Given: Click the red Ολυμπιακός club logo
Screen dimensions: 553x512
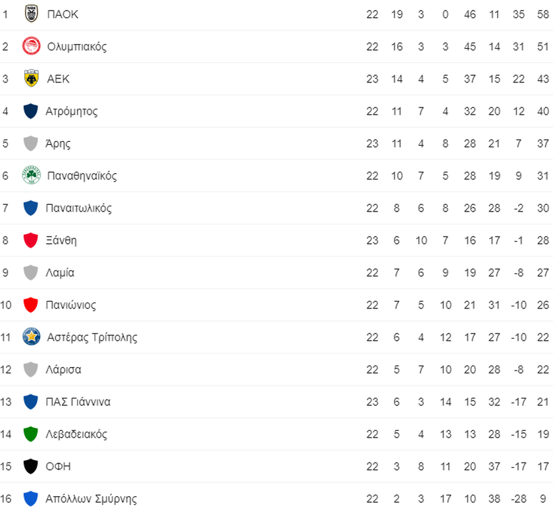Looking at the screenshot, I should point(31,46).
